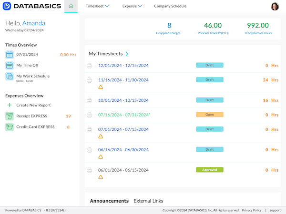This screenshot has width=286, height=214.
Task: Click the 8 unapplied charges count
Action: [x=169, y=26]
